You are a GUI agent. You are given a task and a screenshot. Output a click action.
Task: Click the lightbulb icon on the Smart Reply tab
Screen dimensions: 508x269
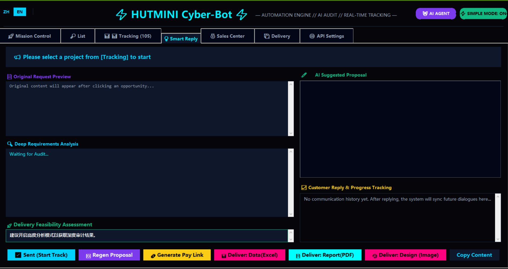point(166,39)
